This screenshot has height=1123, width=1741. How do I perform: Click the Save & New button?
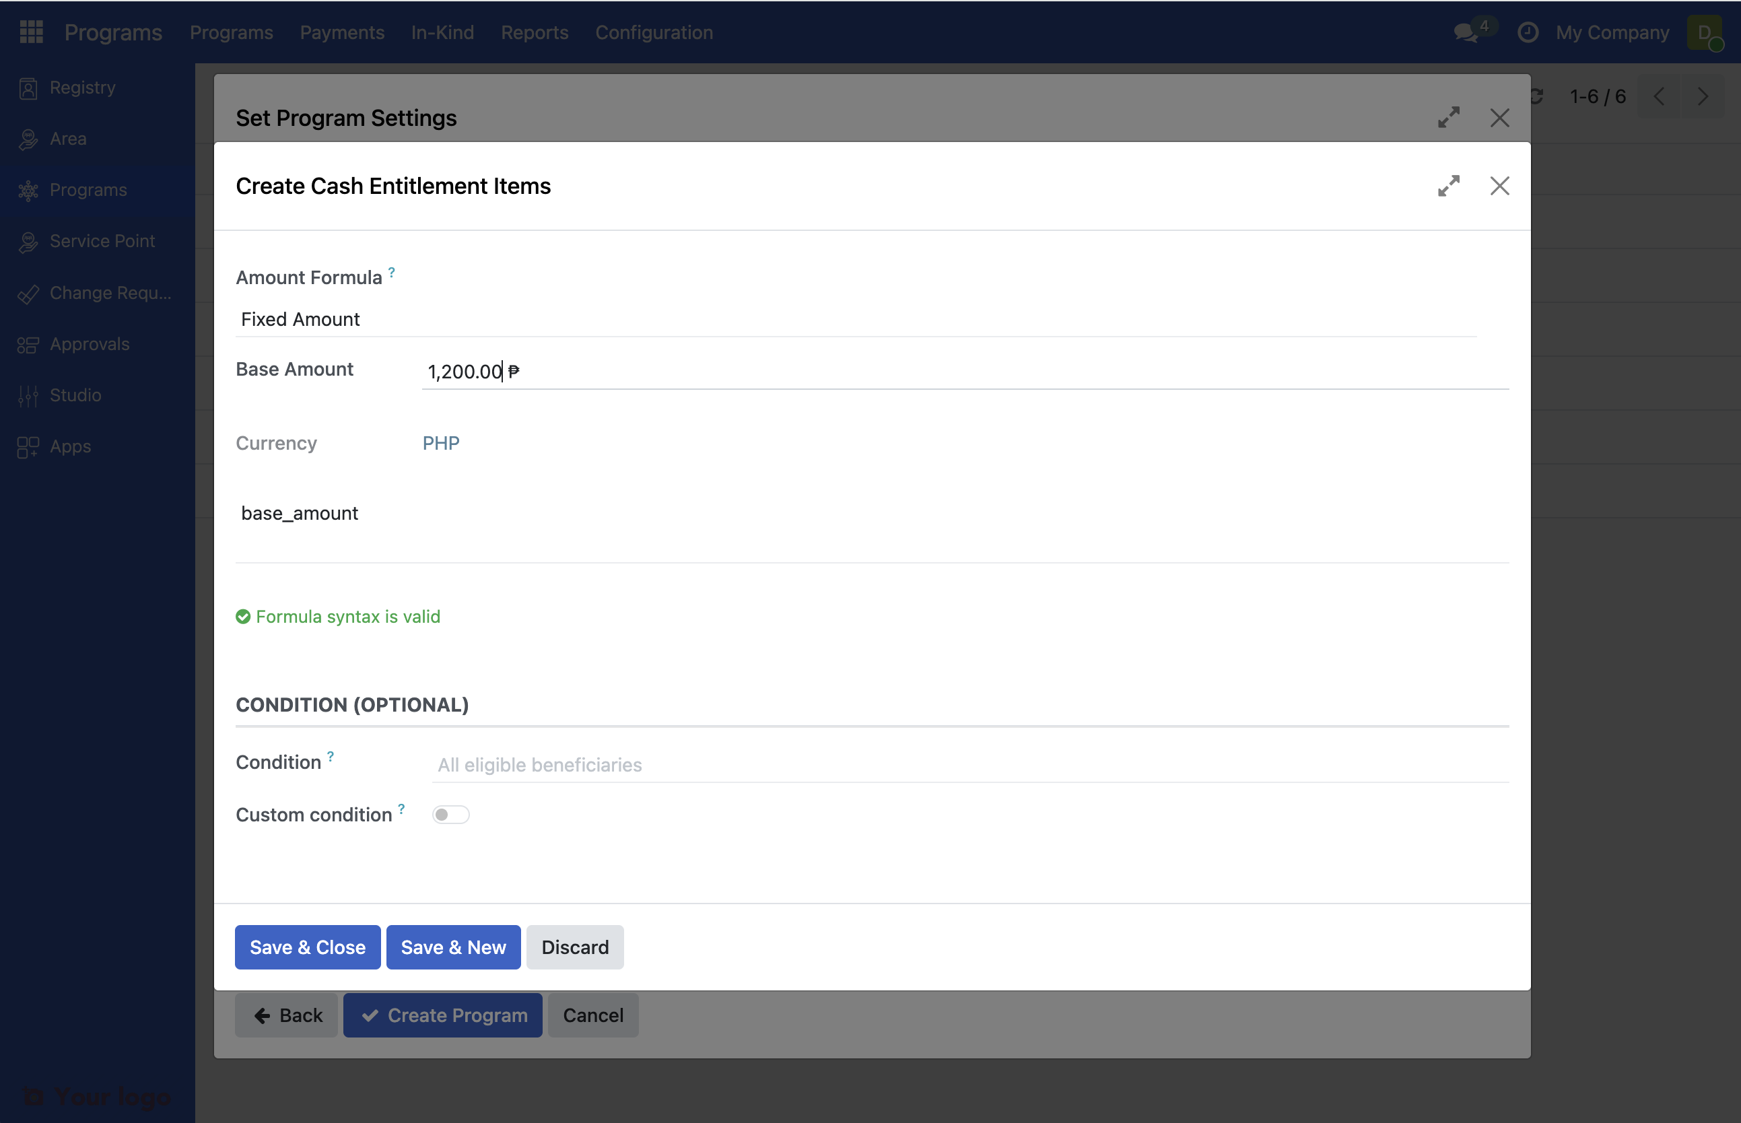pos(452,947)
